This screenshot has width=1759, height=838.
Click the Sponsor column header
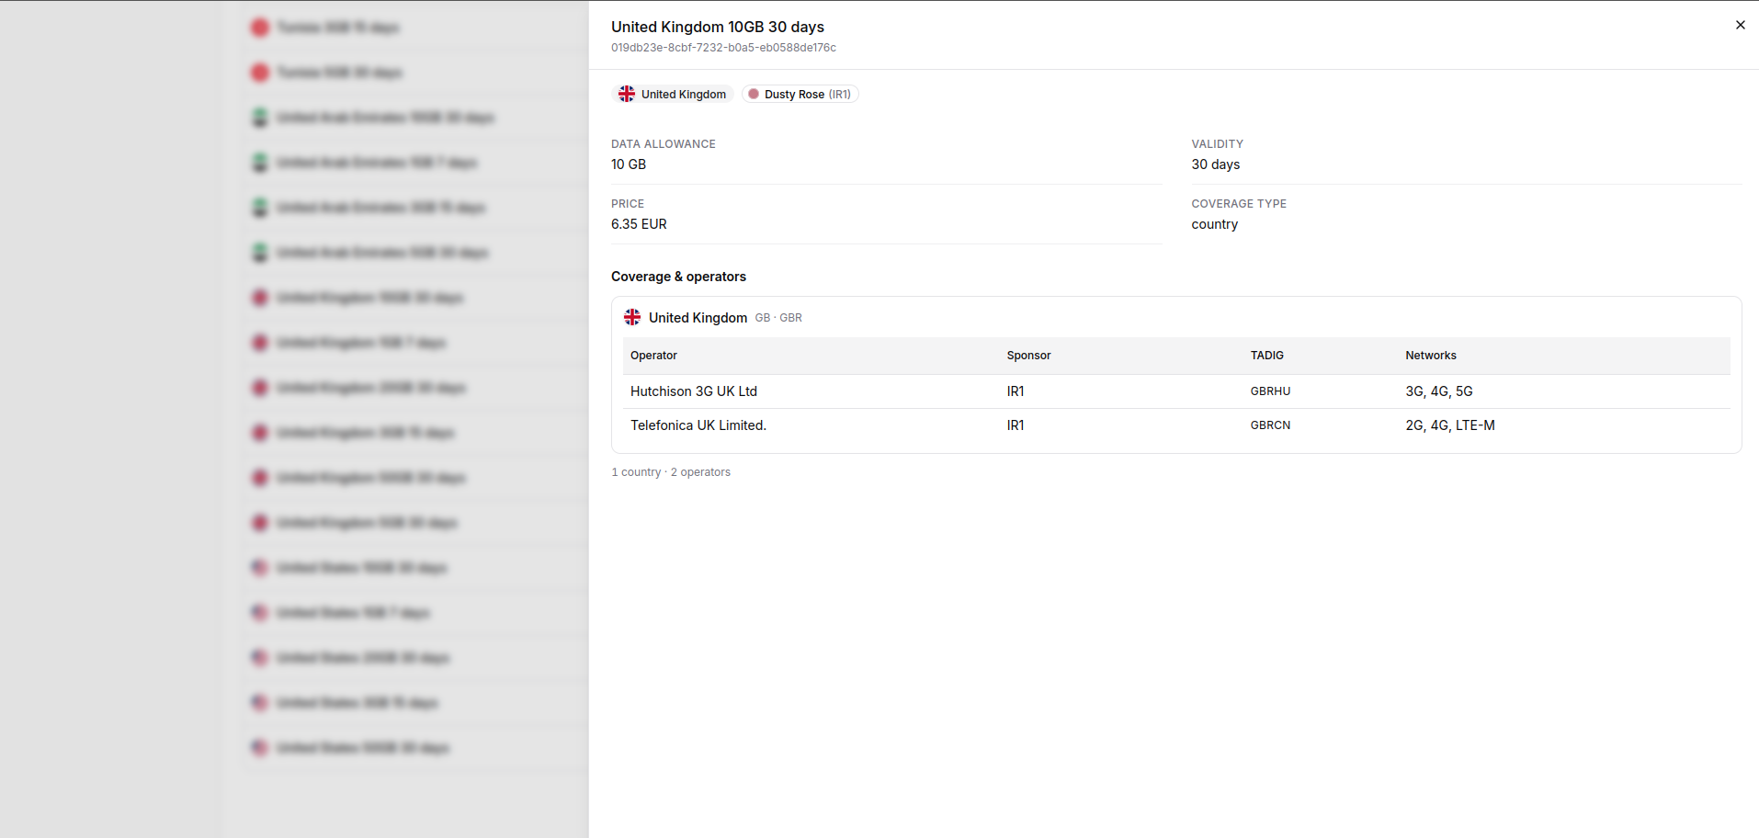click(1028, 356)
